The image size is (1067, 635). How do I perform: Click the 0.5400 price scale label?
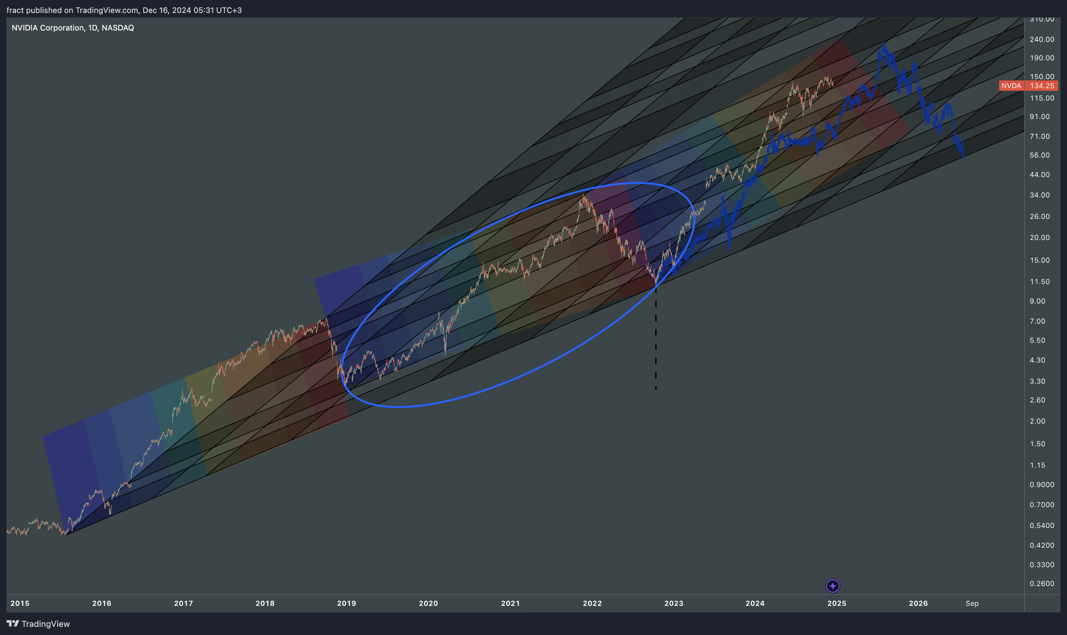pos(1042,525)
